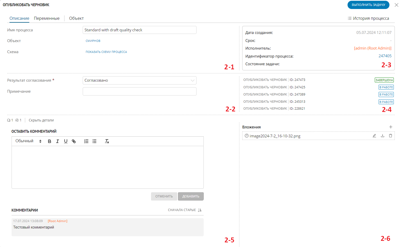Click Скрыть детали to hide details
The image size is (402, 247).
[41, 120]
